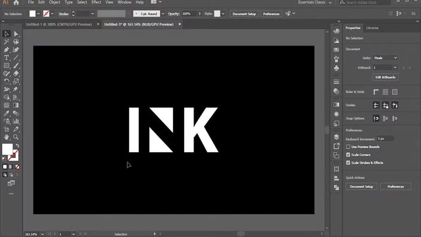The image size is (421, 237).
Task: Click the large white Fill swatch in toolbar
Action: pyautogui.click(x=7, y=149)
